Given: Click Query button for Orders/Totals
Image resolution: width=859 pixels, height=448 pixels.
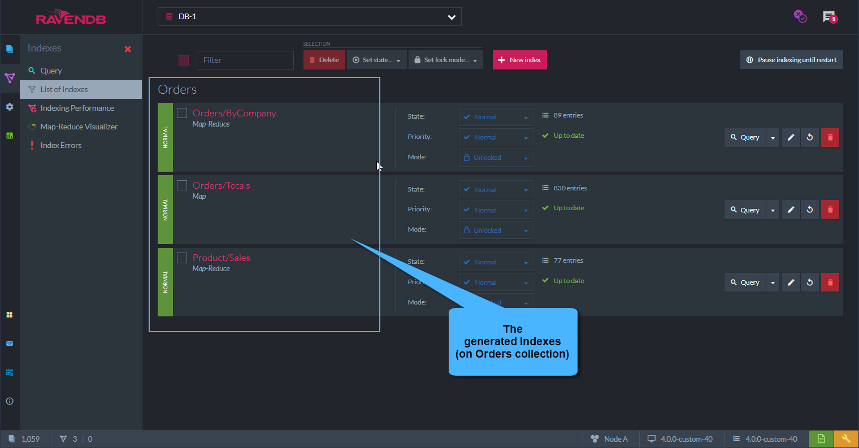Looking at the screenshot, I should click(745, 210).
